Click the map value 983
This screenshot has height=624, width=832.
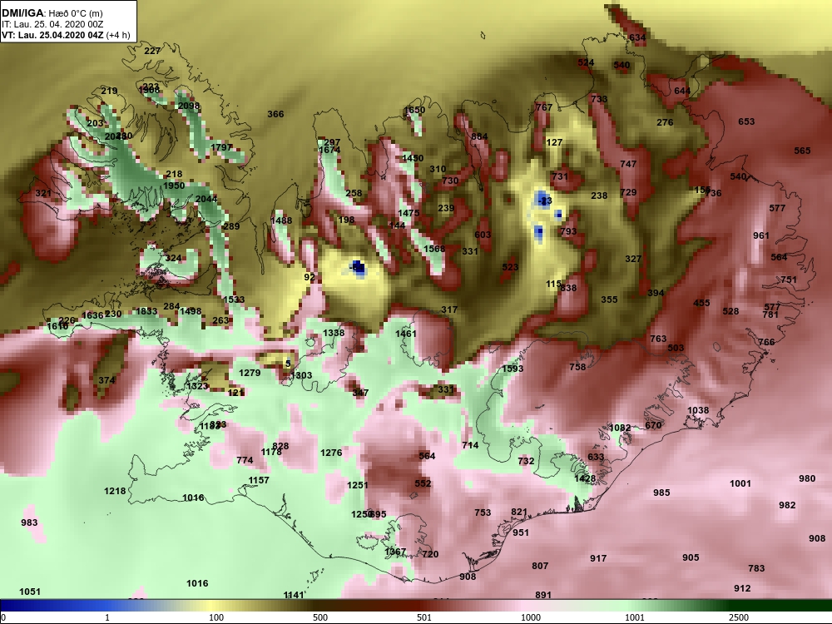click(x=29, y=522)
